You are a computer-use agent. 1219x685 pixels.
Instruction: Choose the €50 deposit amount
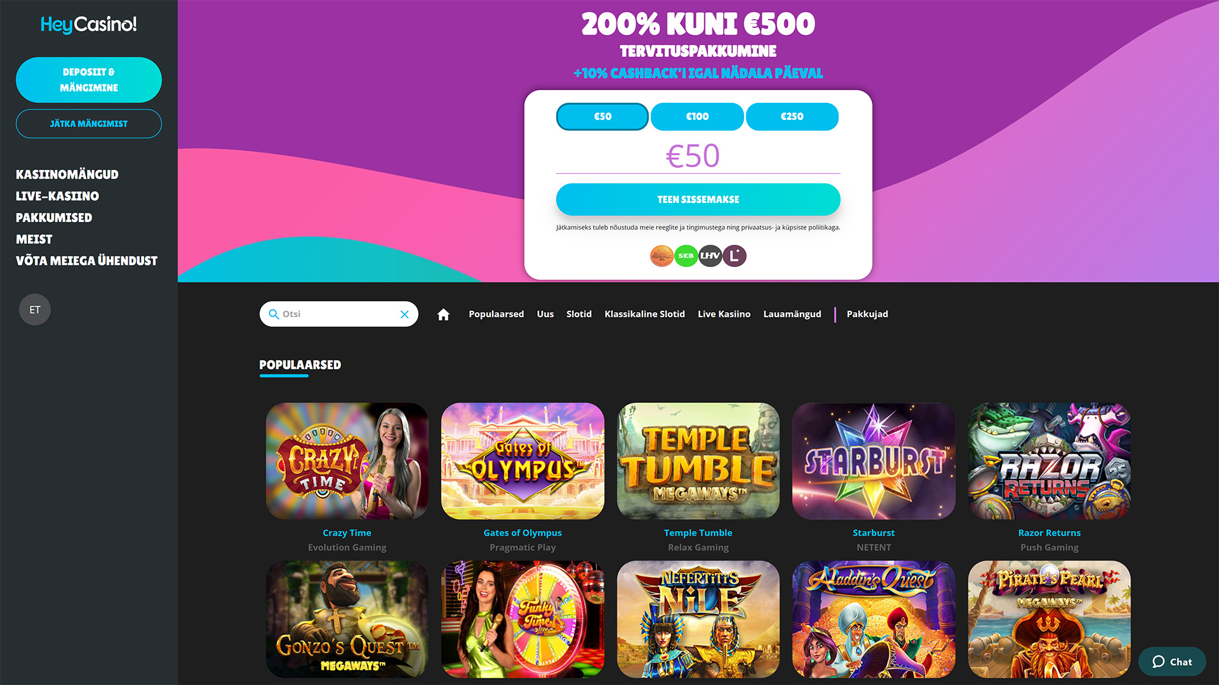pos(603,117)
